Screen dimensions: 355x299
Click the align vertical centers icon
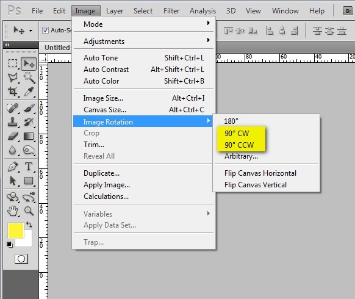pyautogui.click(x=240, y=31)
